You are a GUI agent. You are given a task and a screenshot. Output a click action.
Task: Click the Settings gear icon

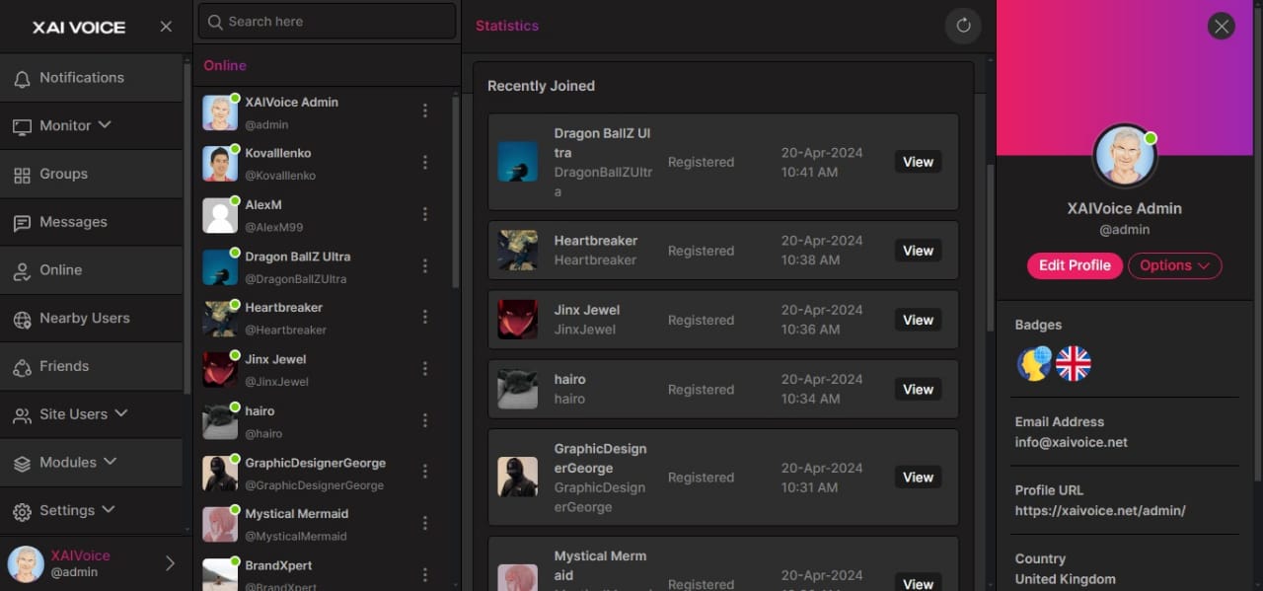click(22, 512)
